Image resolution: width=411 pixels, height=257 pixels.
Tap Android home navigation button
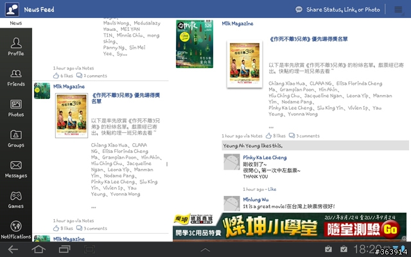pos(39,249)
